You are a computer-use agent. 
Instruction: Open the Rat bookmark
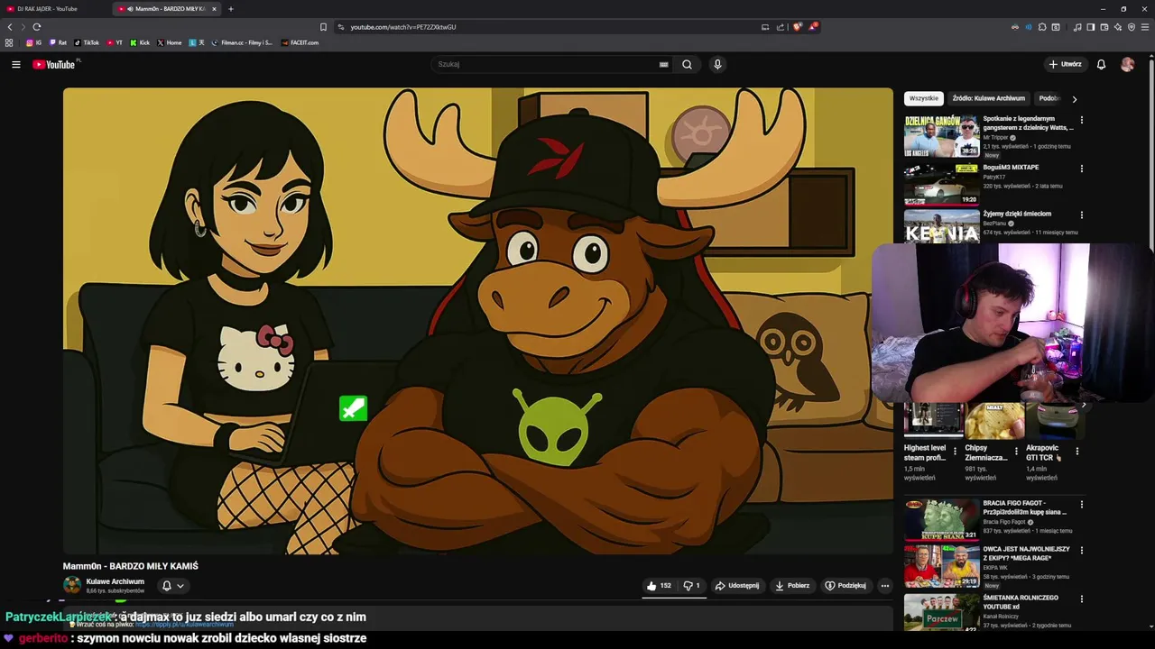pos(58,42)
